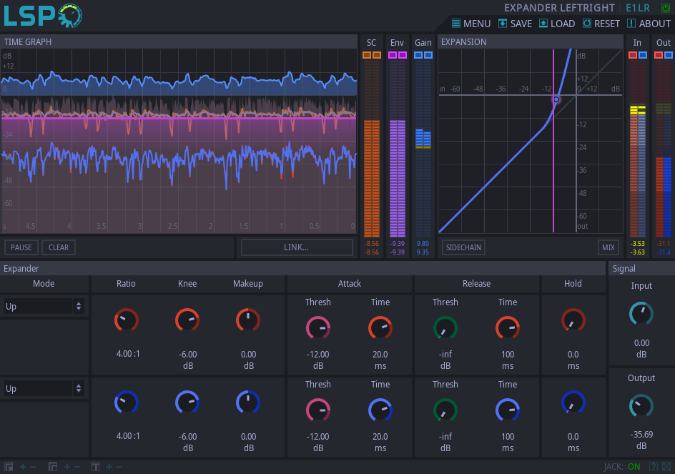Click the E1LR plugin label
This screenshot has width=675, height=474.
point(638,8)
